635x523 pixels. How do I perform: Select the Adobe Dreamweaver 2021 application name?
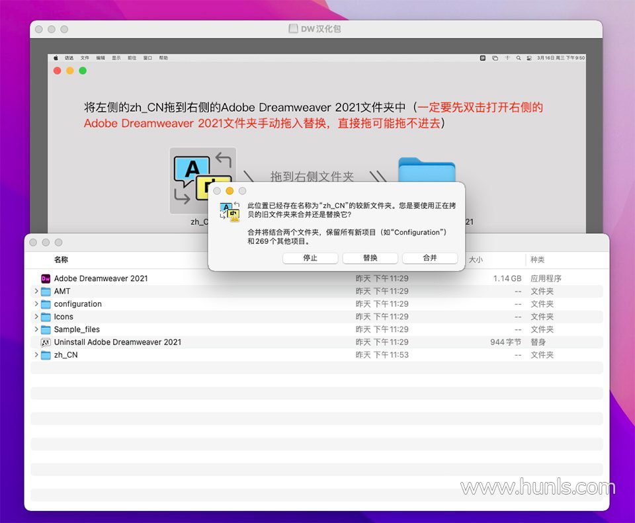click(x=101, y=278)
